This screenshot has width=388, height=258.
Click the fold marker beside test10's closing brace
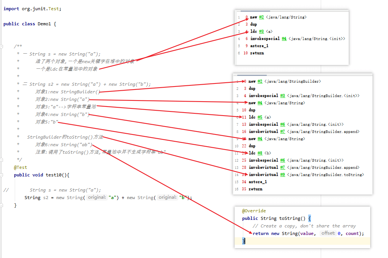point(2,205)
